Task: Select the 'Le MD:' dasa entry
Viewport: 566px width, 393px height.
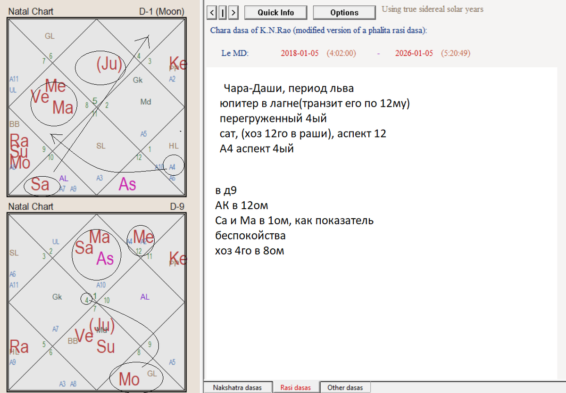Action: tap(235, 53)
